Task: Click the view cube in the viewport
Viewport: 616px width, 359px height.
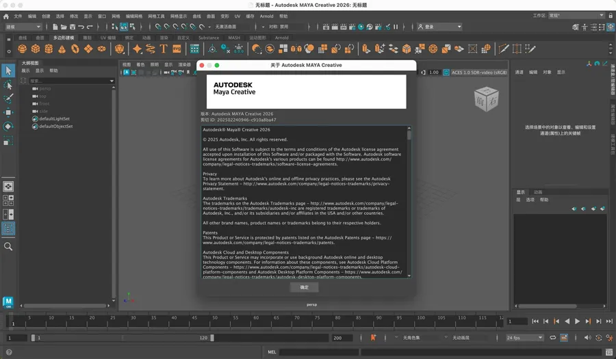Action: 486,100
